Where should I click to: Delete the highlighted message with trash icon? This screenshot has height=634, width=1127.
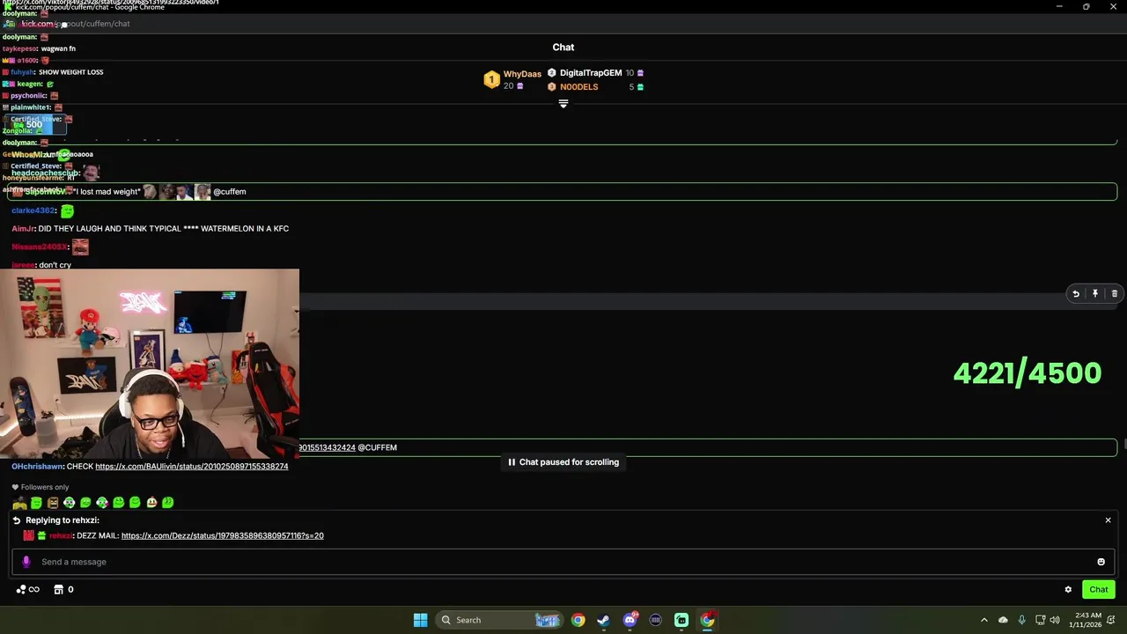coord(1115,294)
